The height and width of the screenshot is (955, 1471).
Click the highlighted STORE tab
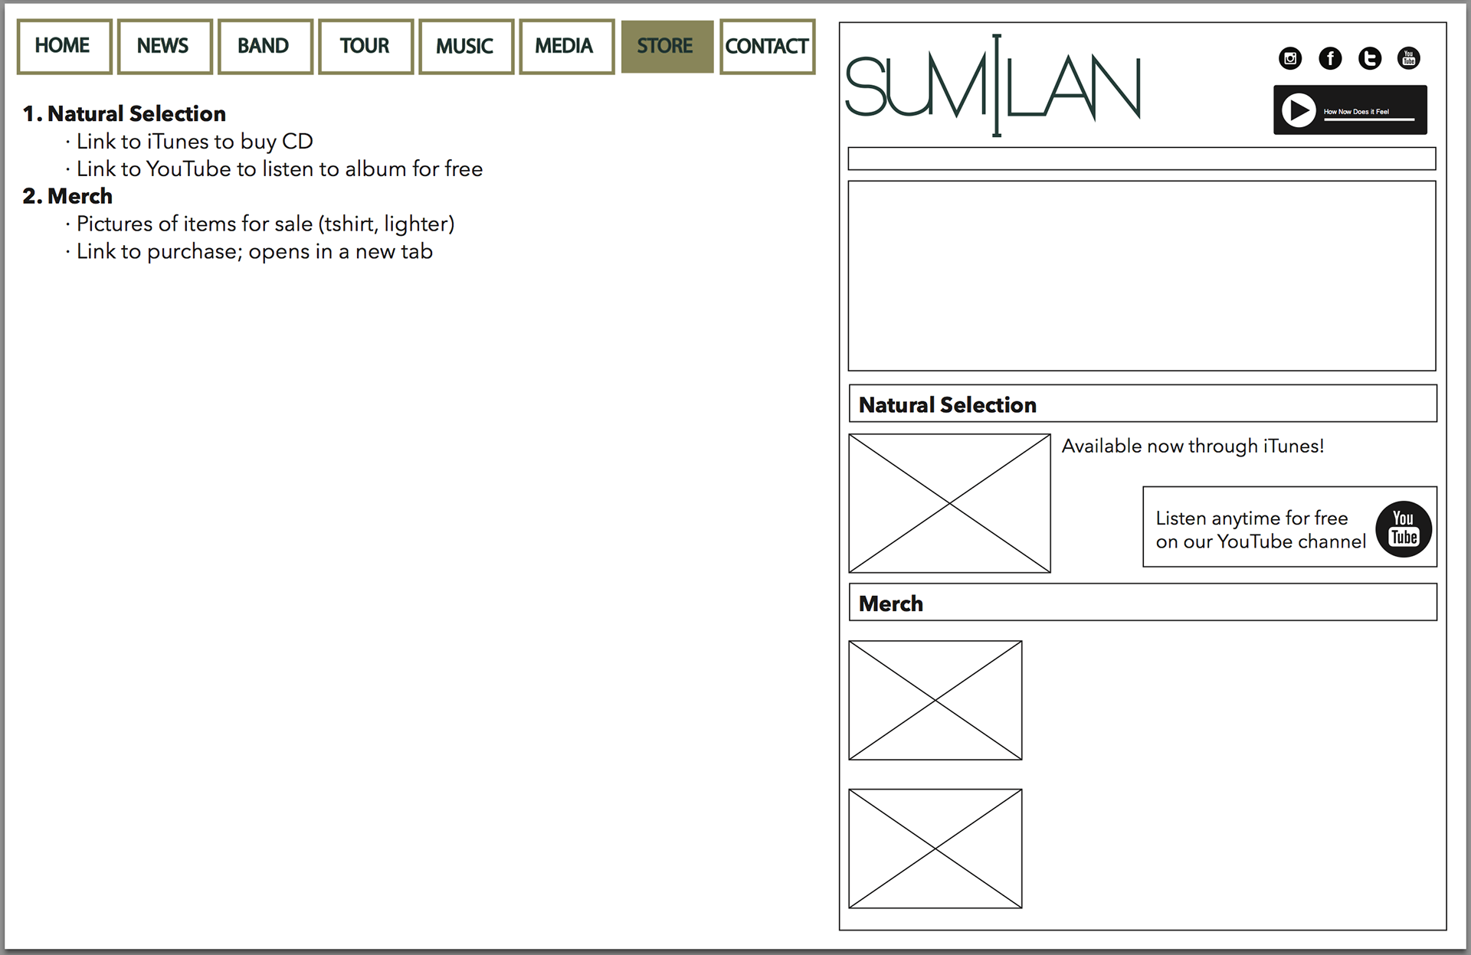pyautogui.click(x=666, y=47)
